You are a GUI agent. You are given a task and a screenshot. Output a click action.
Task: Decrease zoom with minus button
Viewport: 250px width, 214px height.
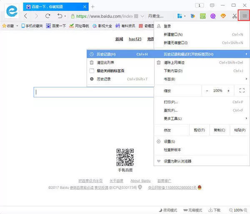[207, 91]
